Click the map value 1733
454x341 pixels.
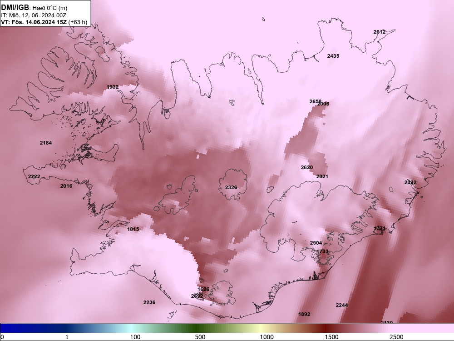click(x=322, y=251)
